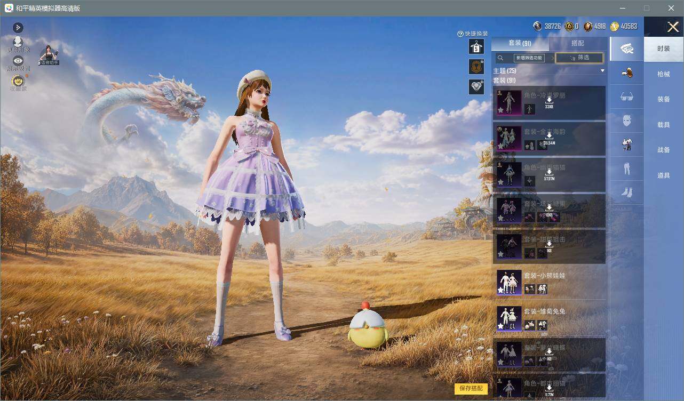Open the 载具 vehicles tab

point(664,125)
